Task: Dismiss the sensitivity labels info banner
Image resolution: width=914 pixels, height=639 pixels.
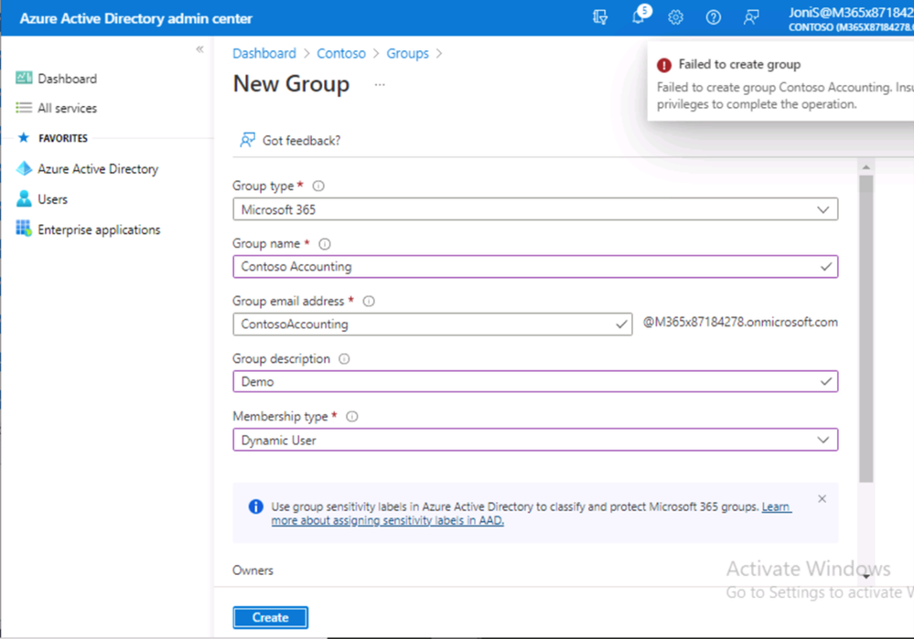Action: (x=822, y=498)
